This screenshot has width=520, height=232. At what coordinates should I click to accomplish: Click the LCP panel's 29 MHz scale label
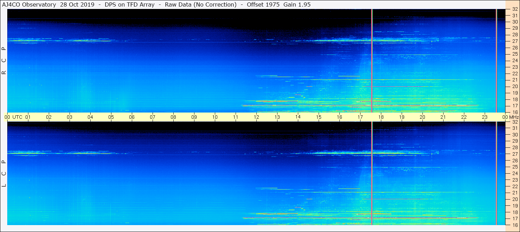[x=514, y=141]
